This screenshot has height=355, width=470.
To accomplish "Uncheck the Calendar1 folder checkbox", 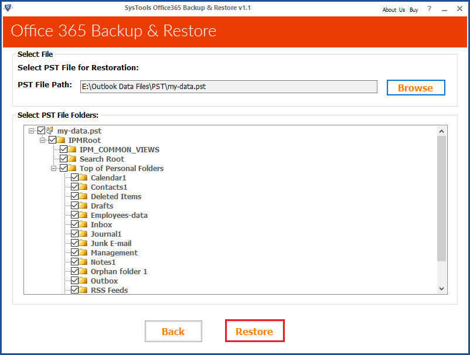I will coord(75,177).
